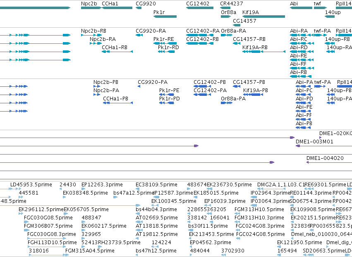Select protein Pk1r-PE
Viewport: 352px width, 257px height.
169,90
